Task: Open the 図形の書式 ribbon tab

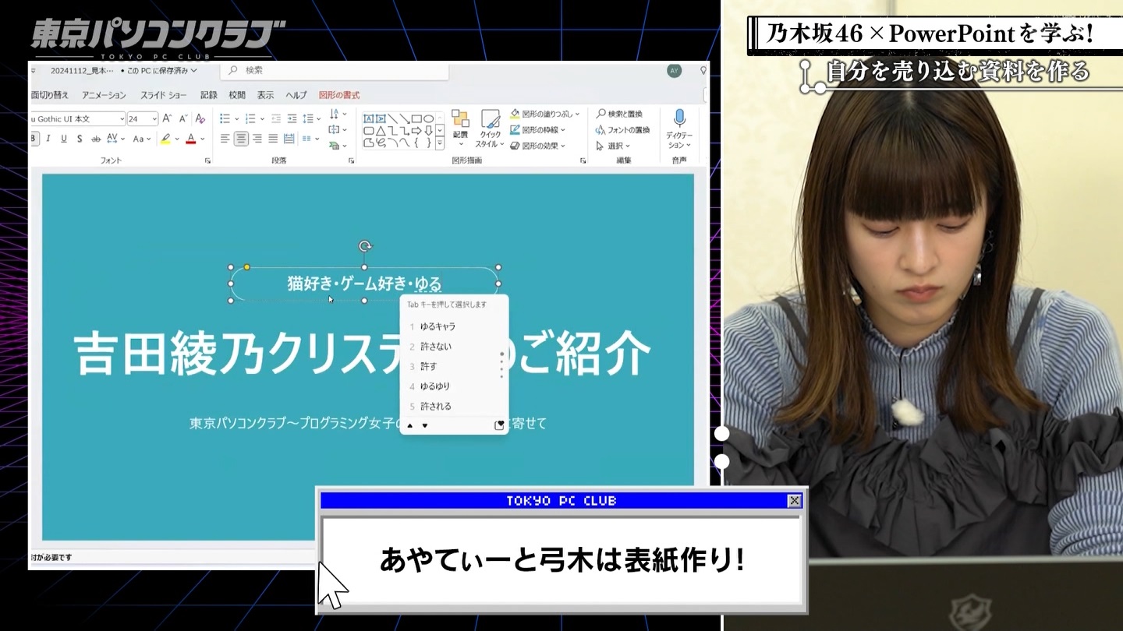Action: coord(339,95)
